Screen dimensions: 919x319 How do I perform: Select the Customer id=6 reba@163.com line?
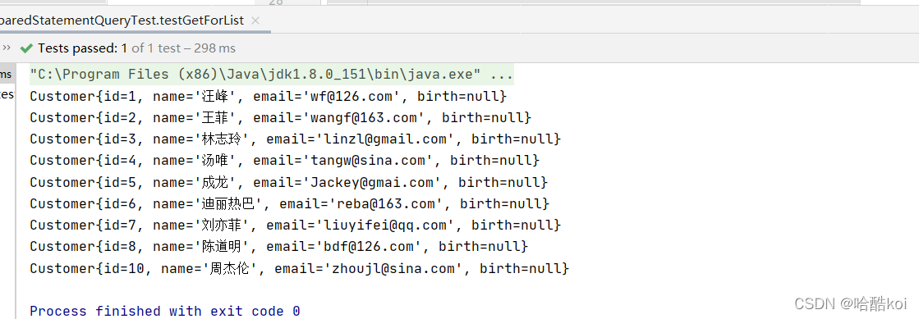pos(290,203)
